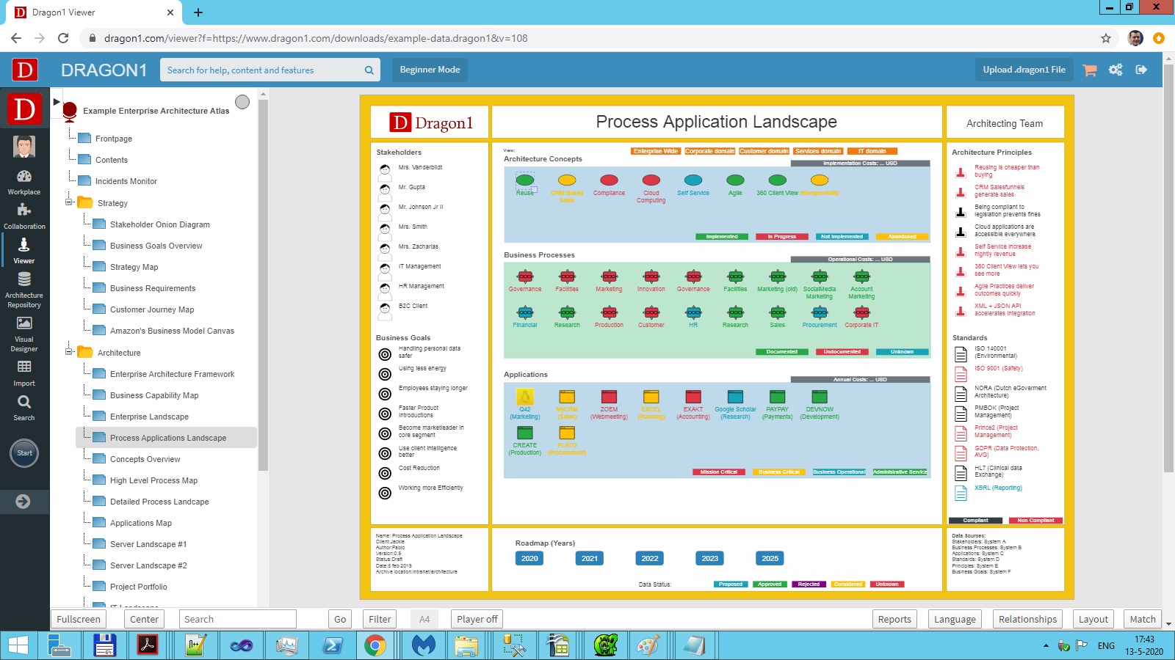Open the Collaboration sidebar icon
The image size is (1175, 660).
click(24, 216)
